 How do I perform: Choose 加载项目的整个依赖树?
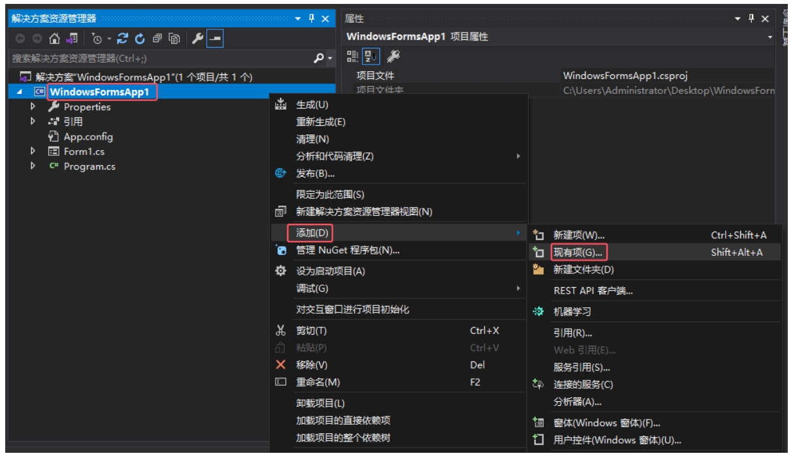tap(399, 438)
